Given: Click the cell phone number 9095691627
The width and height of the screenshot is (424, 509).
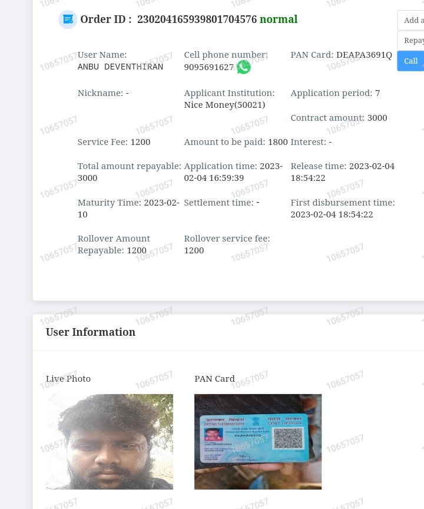Looking at the screenshot, I should (x=208, y=67).
